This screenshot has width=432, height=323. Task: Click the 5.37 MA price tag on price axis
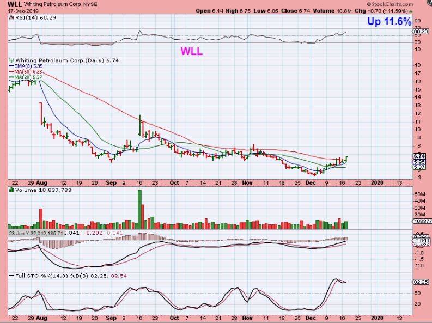[x=419, y=167]
